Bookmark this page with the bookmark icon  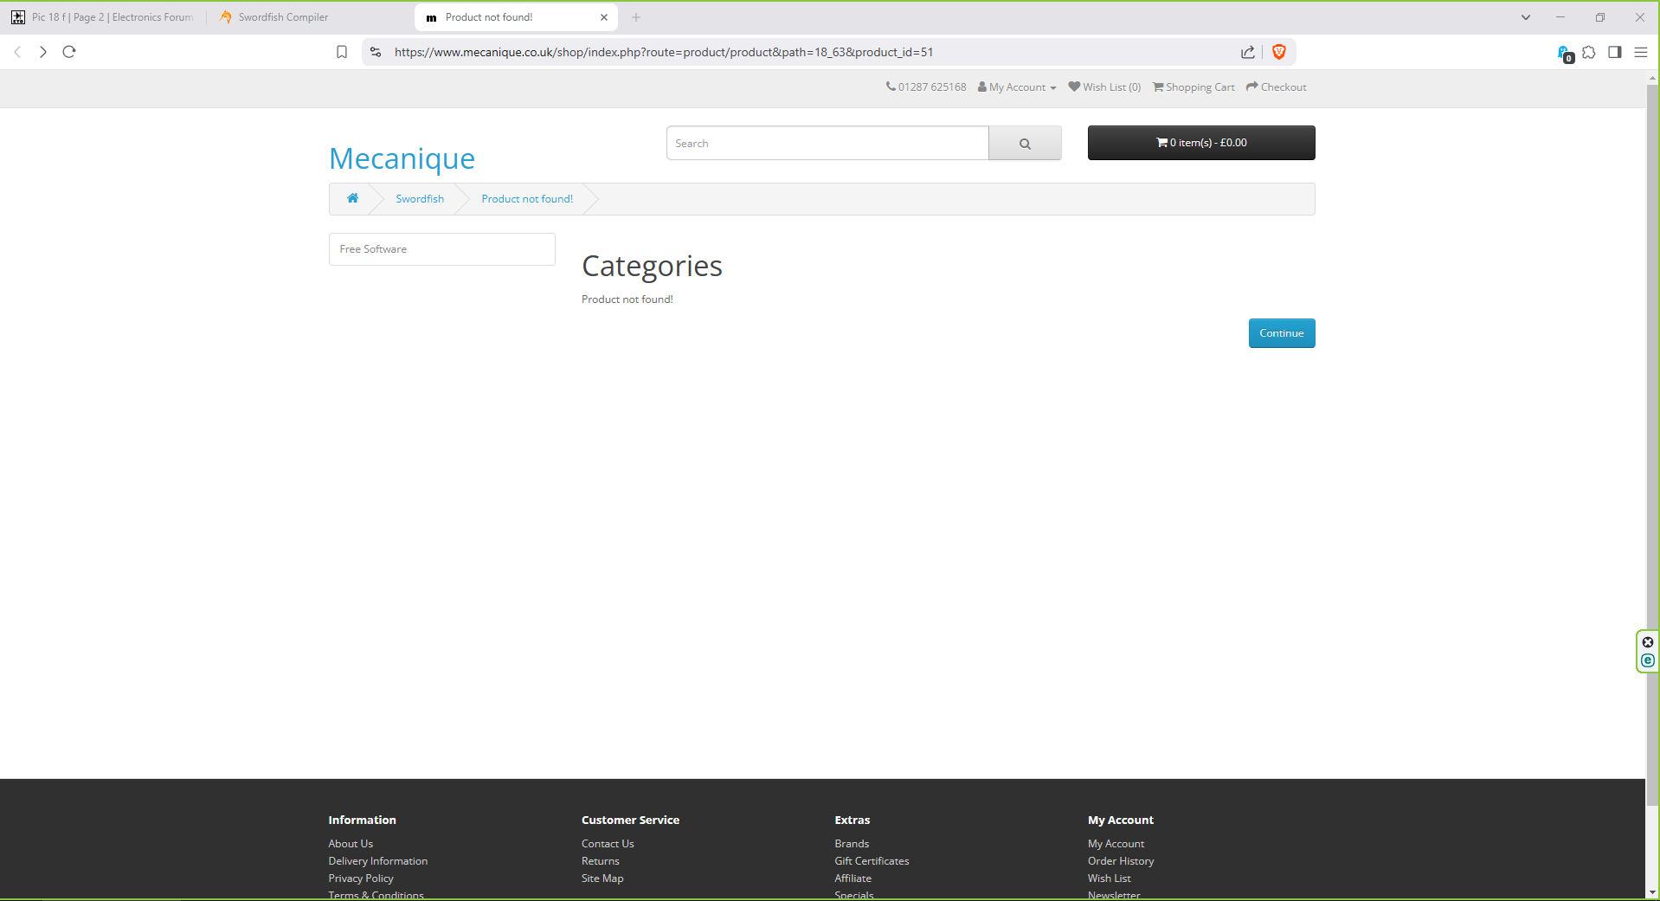[x=342, y=52]
